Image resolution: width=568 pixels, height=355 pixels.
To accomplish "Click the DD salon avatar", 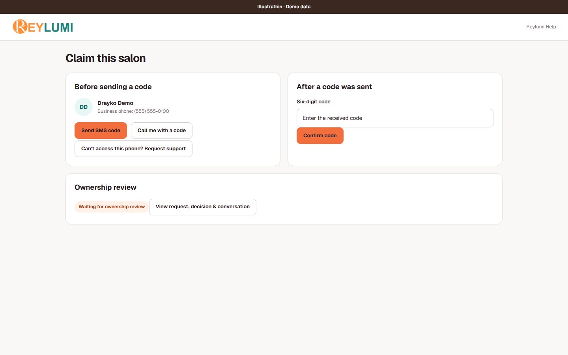I will pos(84,107).
